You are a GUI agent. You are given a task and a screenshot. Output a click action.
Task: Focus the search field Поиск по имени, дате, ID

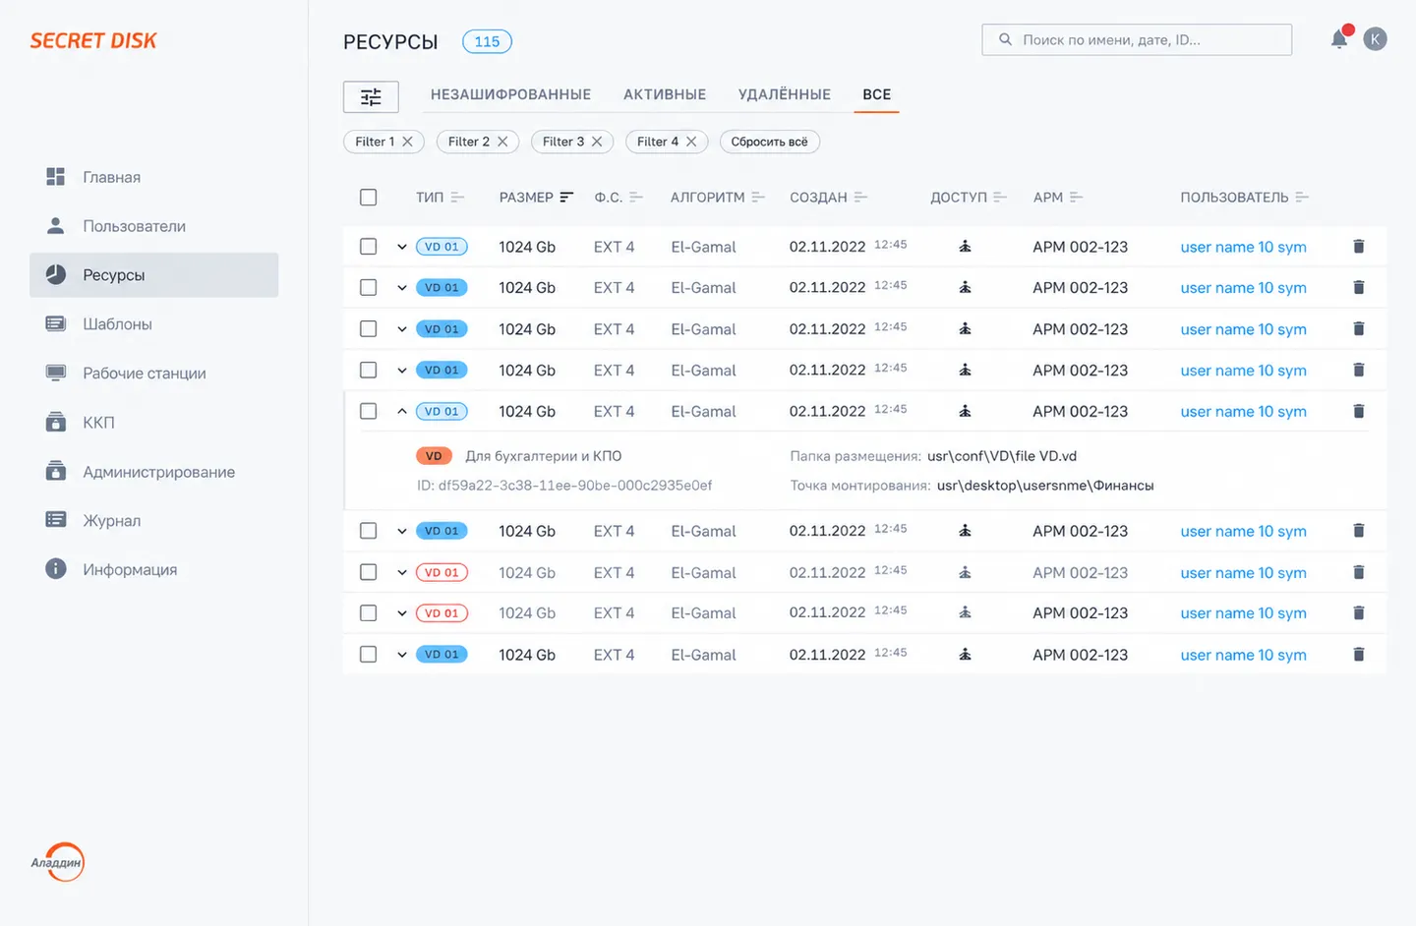pos(1137,39)
